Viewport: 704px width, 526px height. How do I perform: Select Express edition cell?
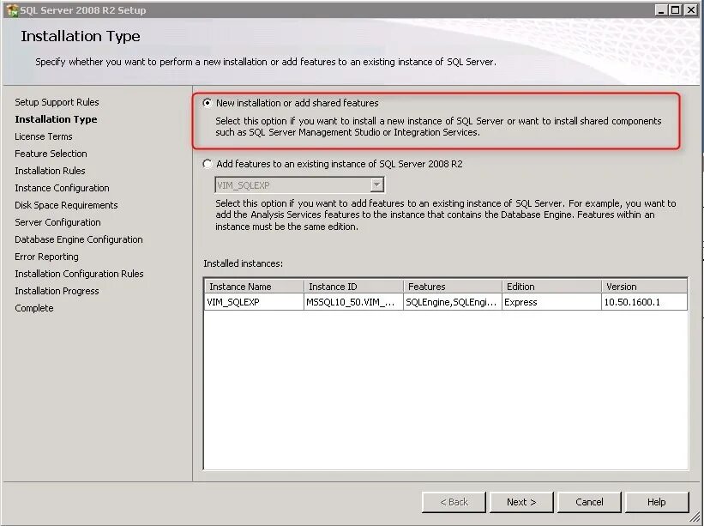pos(552,302)
